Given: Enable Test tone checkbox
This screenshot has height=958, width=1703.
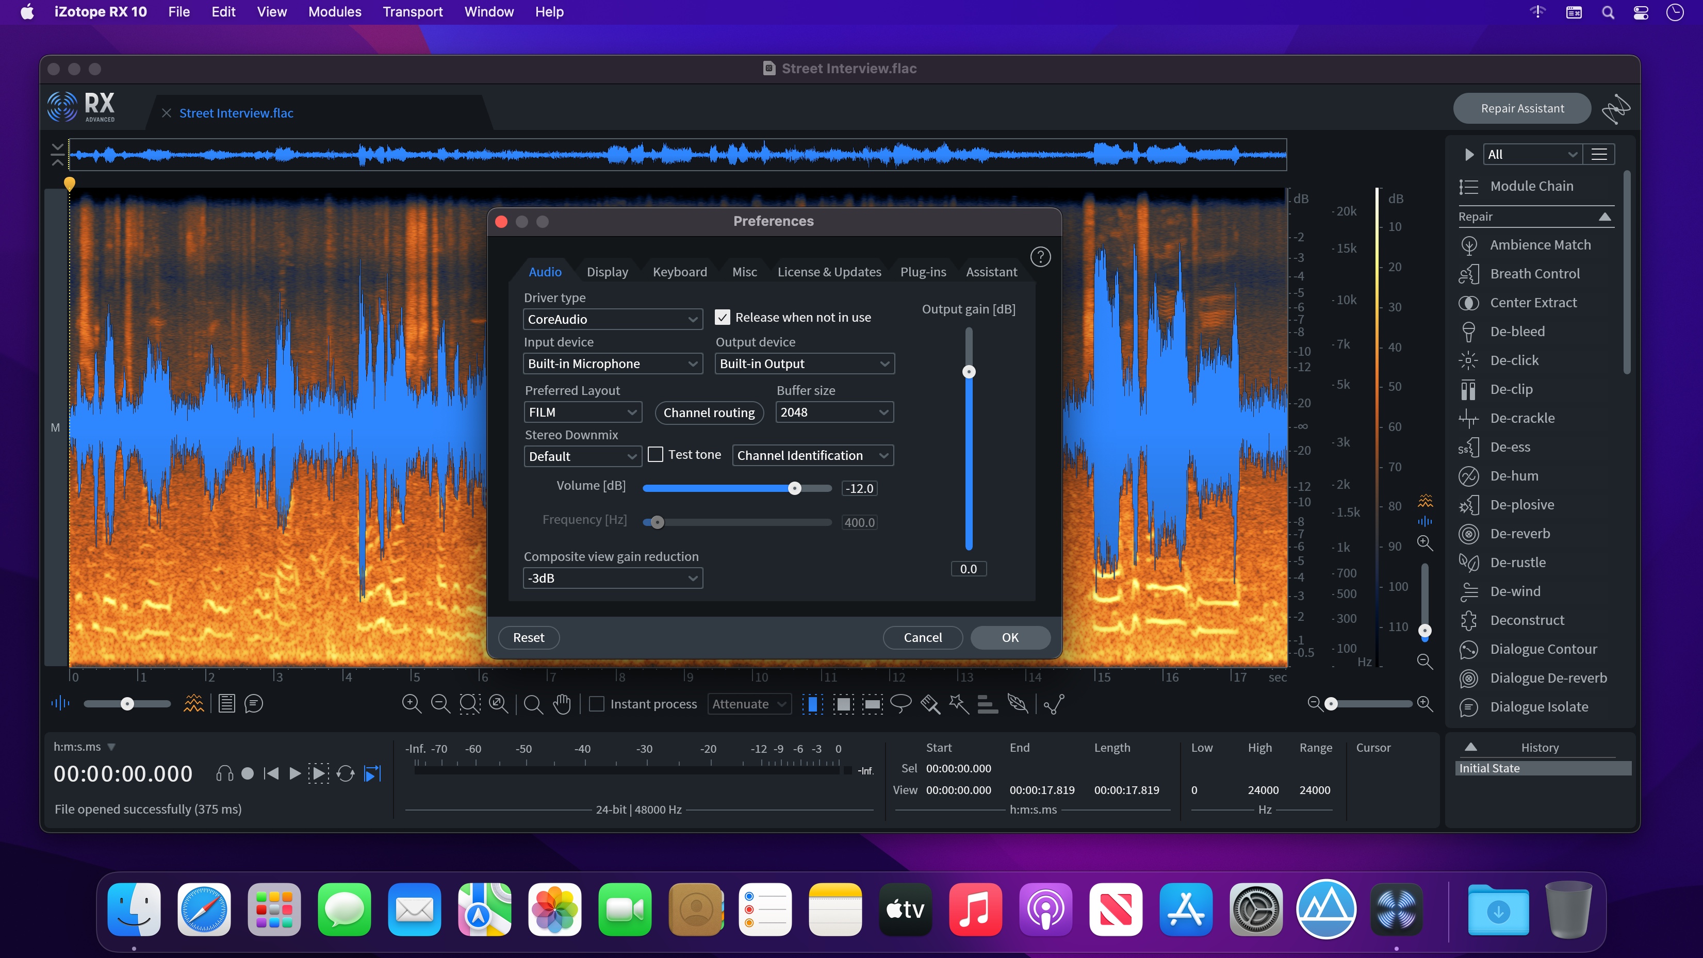Looking at the screenshot, I should pos(656,455).
